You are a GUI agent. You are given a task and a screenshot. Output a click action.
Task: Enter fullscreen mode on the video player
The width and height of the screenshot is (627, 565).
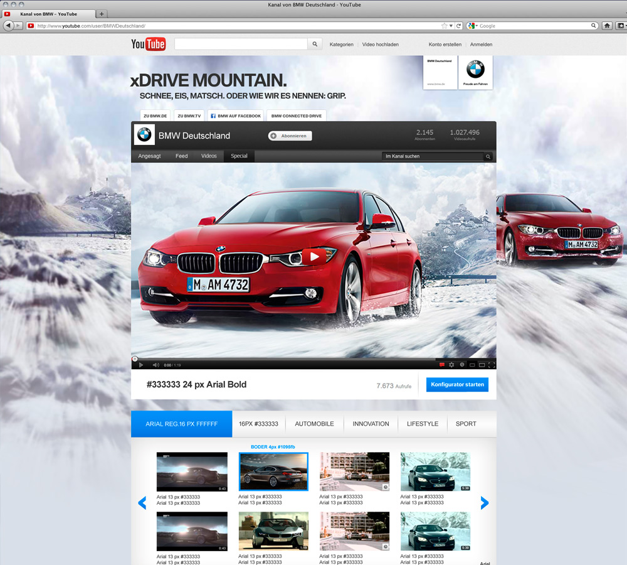[492, 365]
